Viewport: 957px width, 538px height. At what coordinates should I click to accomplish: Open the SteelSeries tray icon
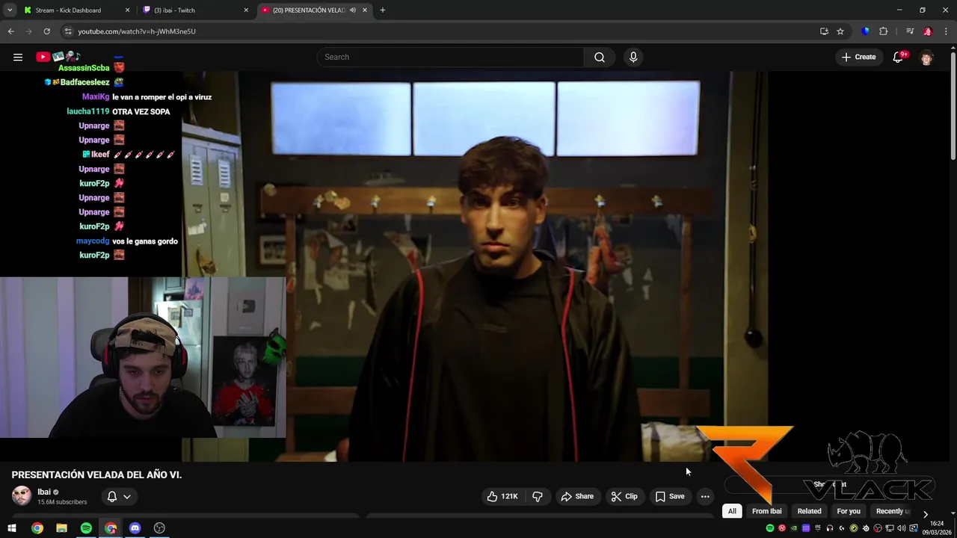[x=866, y=528]
